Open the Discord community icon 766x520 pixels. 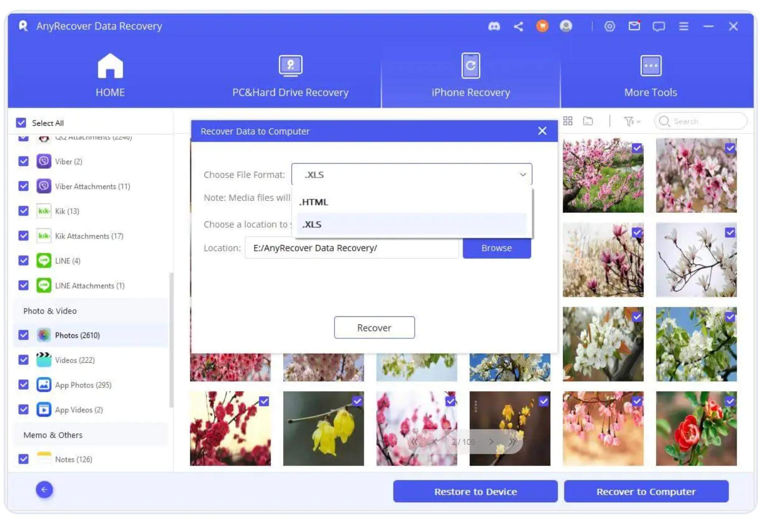pos(494,26)
